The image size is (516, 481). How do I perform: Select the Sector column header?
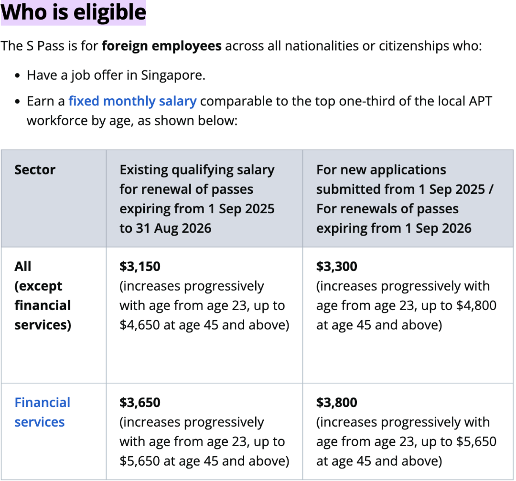pos(35,170)
